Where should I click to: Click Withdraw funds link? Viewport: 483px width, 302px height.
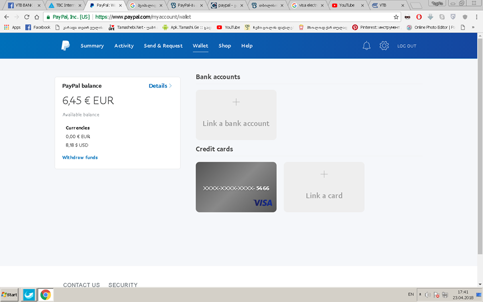tap(80, 157)
